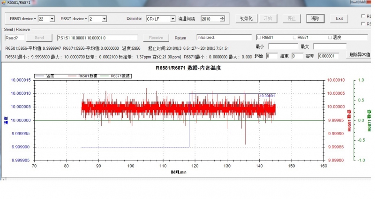Tick the R6871 checkbox

[294, 37]
